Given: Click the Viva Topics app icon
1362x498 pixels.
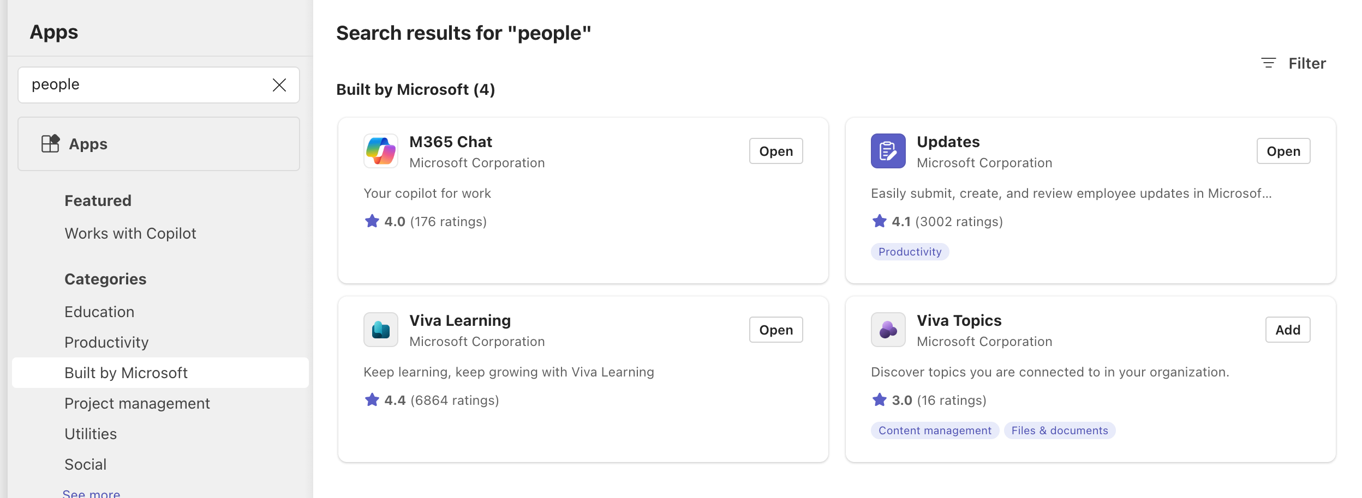Looking at the screenshot, I should (888, 330).
